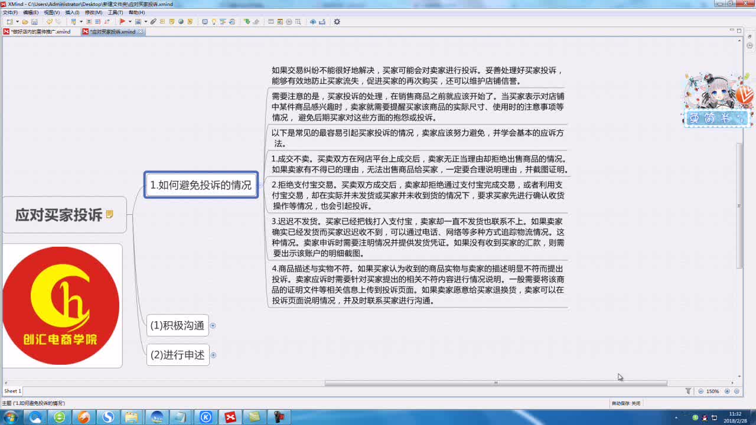
Task: Open the presentation mode clock-style toolbar icon
Action: (x=288, y=21)
